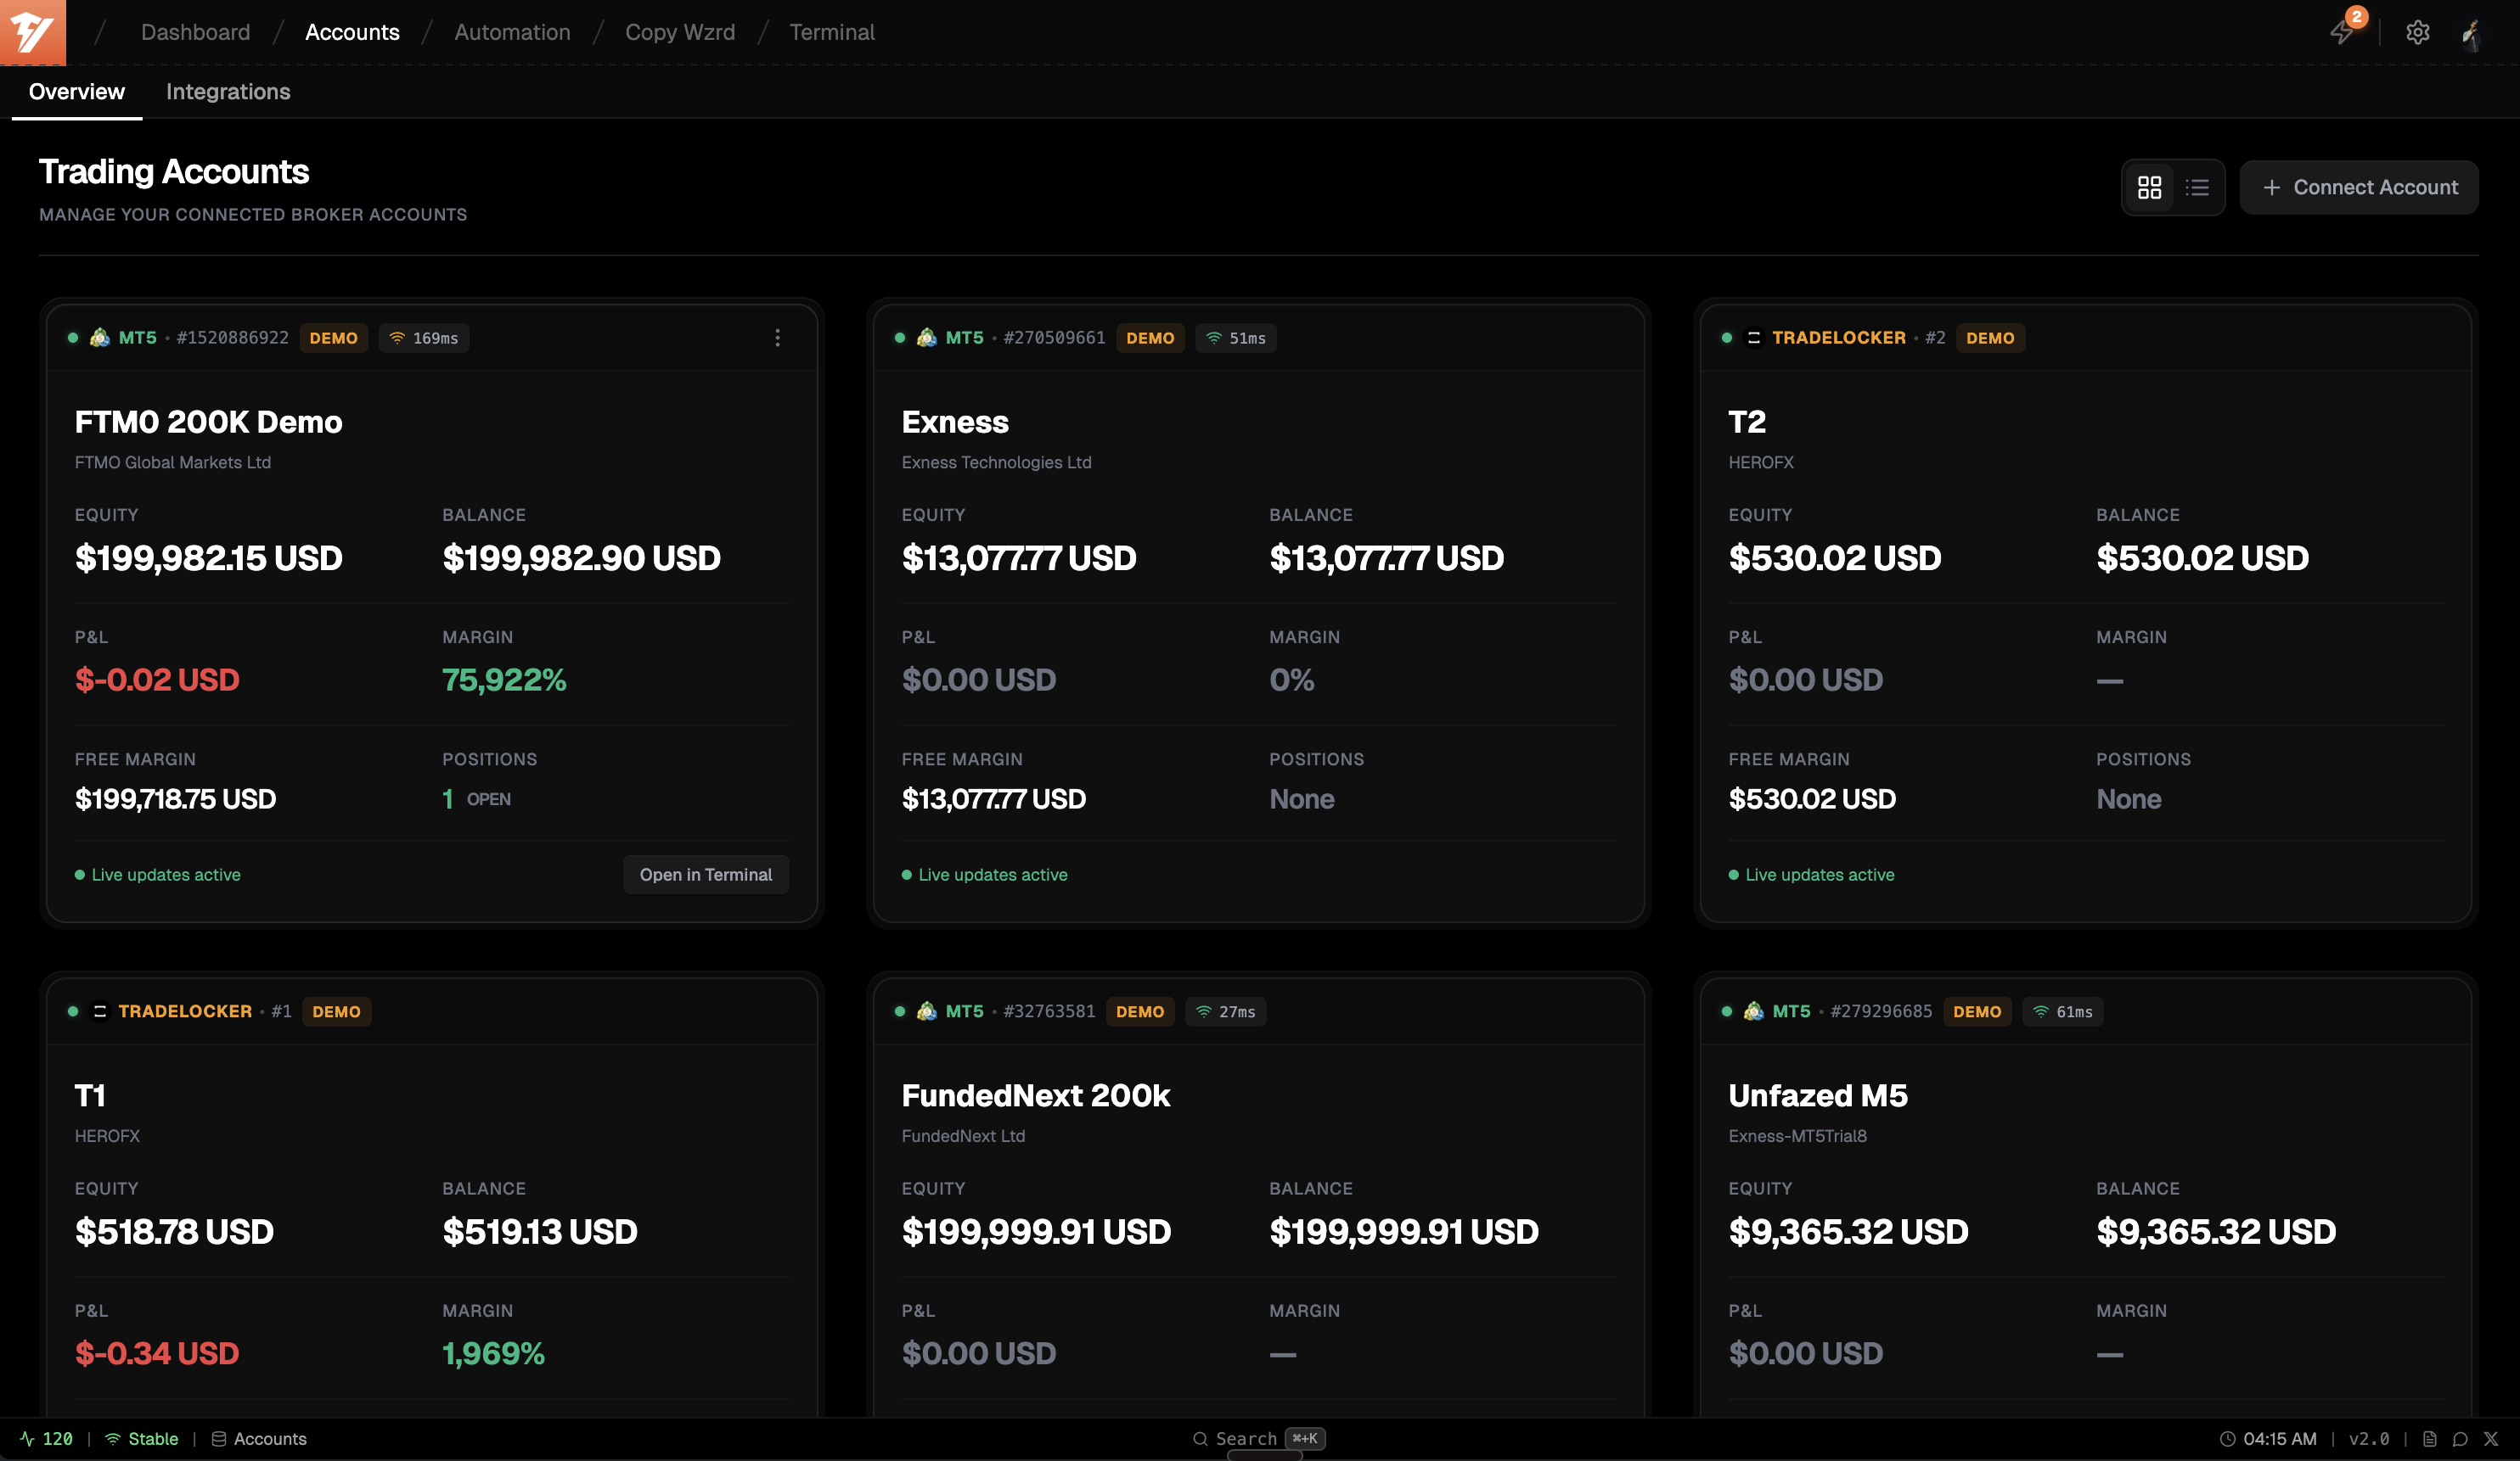Open the lightning notifications with badge 2

pyautogui.click(x=2343, y=32)
